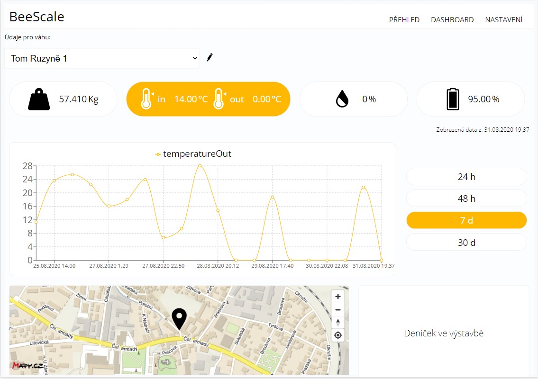
Task: Click the humidity droplet icon
Action: pos(342,99)
